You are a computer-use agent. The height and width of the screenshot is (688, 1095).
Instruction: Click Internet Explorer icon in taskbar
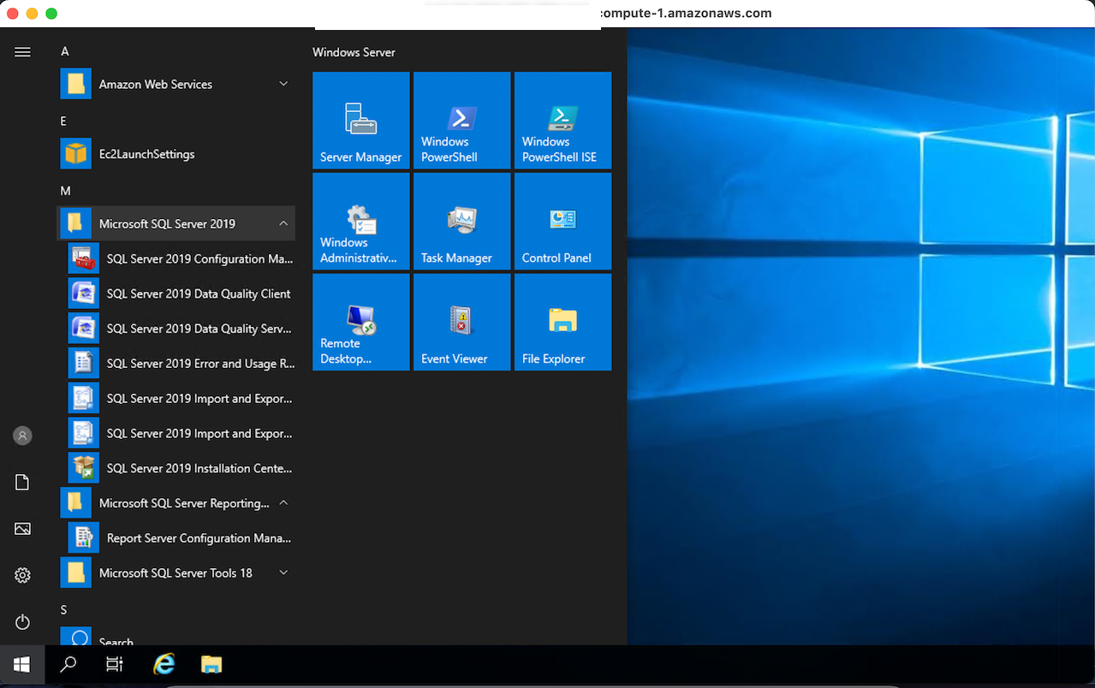pos(164,664)
